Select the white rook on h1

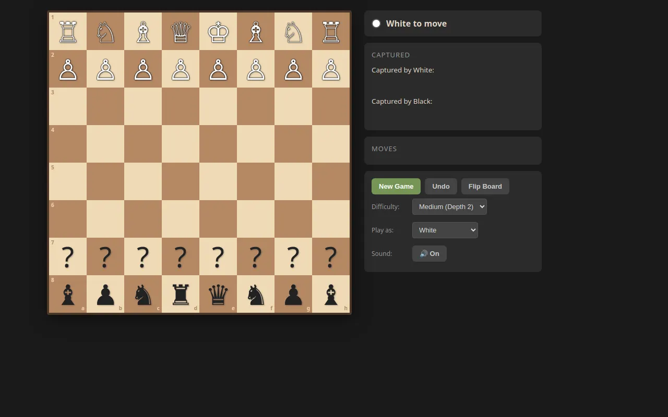pyautogui.click(x=331, y=31)
